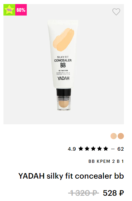Click the BB КРЕМ 2 В 1 category label
Screen dimensions: 132x201
click(106, 161)
